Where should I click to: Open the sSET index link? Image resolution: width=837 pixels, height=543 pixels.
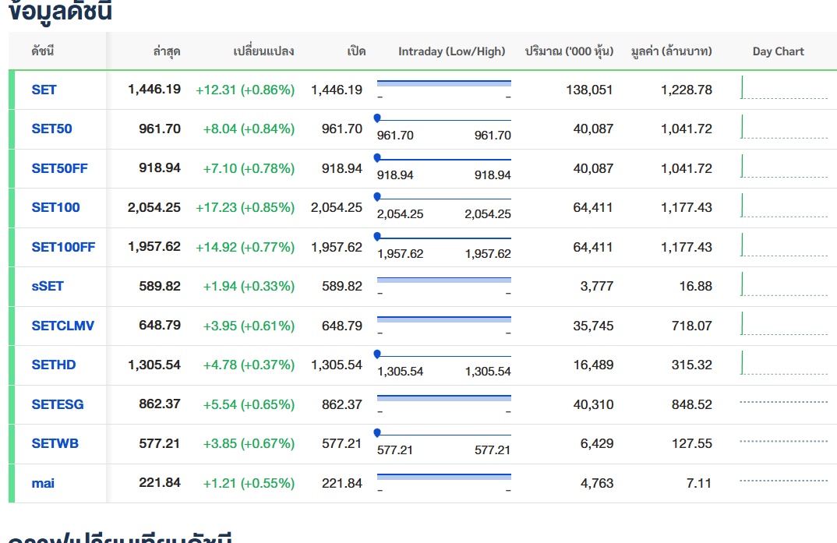(48, 286)
